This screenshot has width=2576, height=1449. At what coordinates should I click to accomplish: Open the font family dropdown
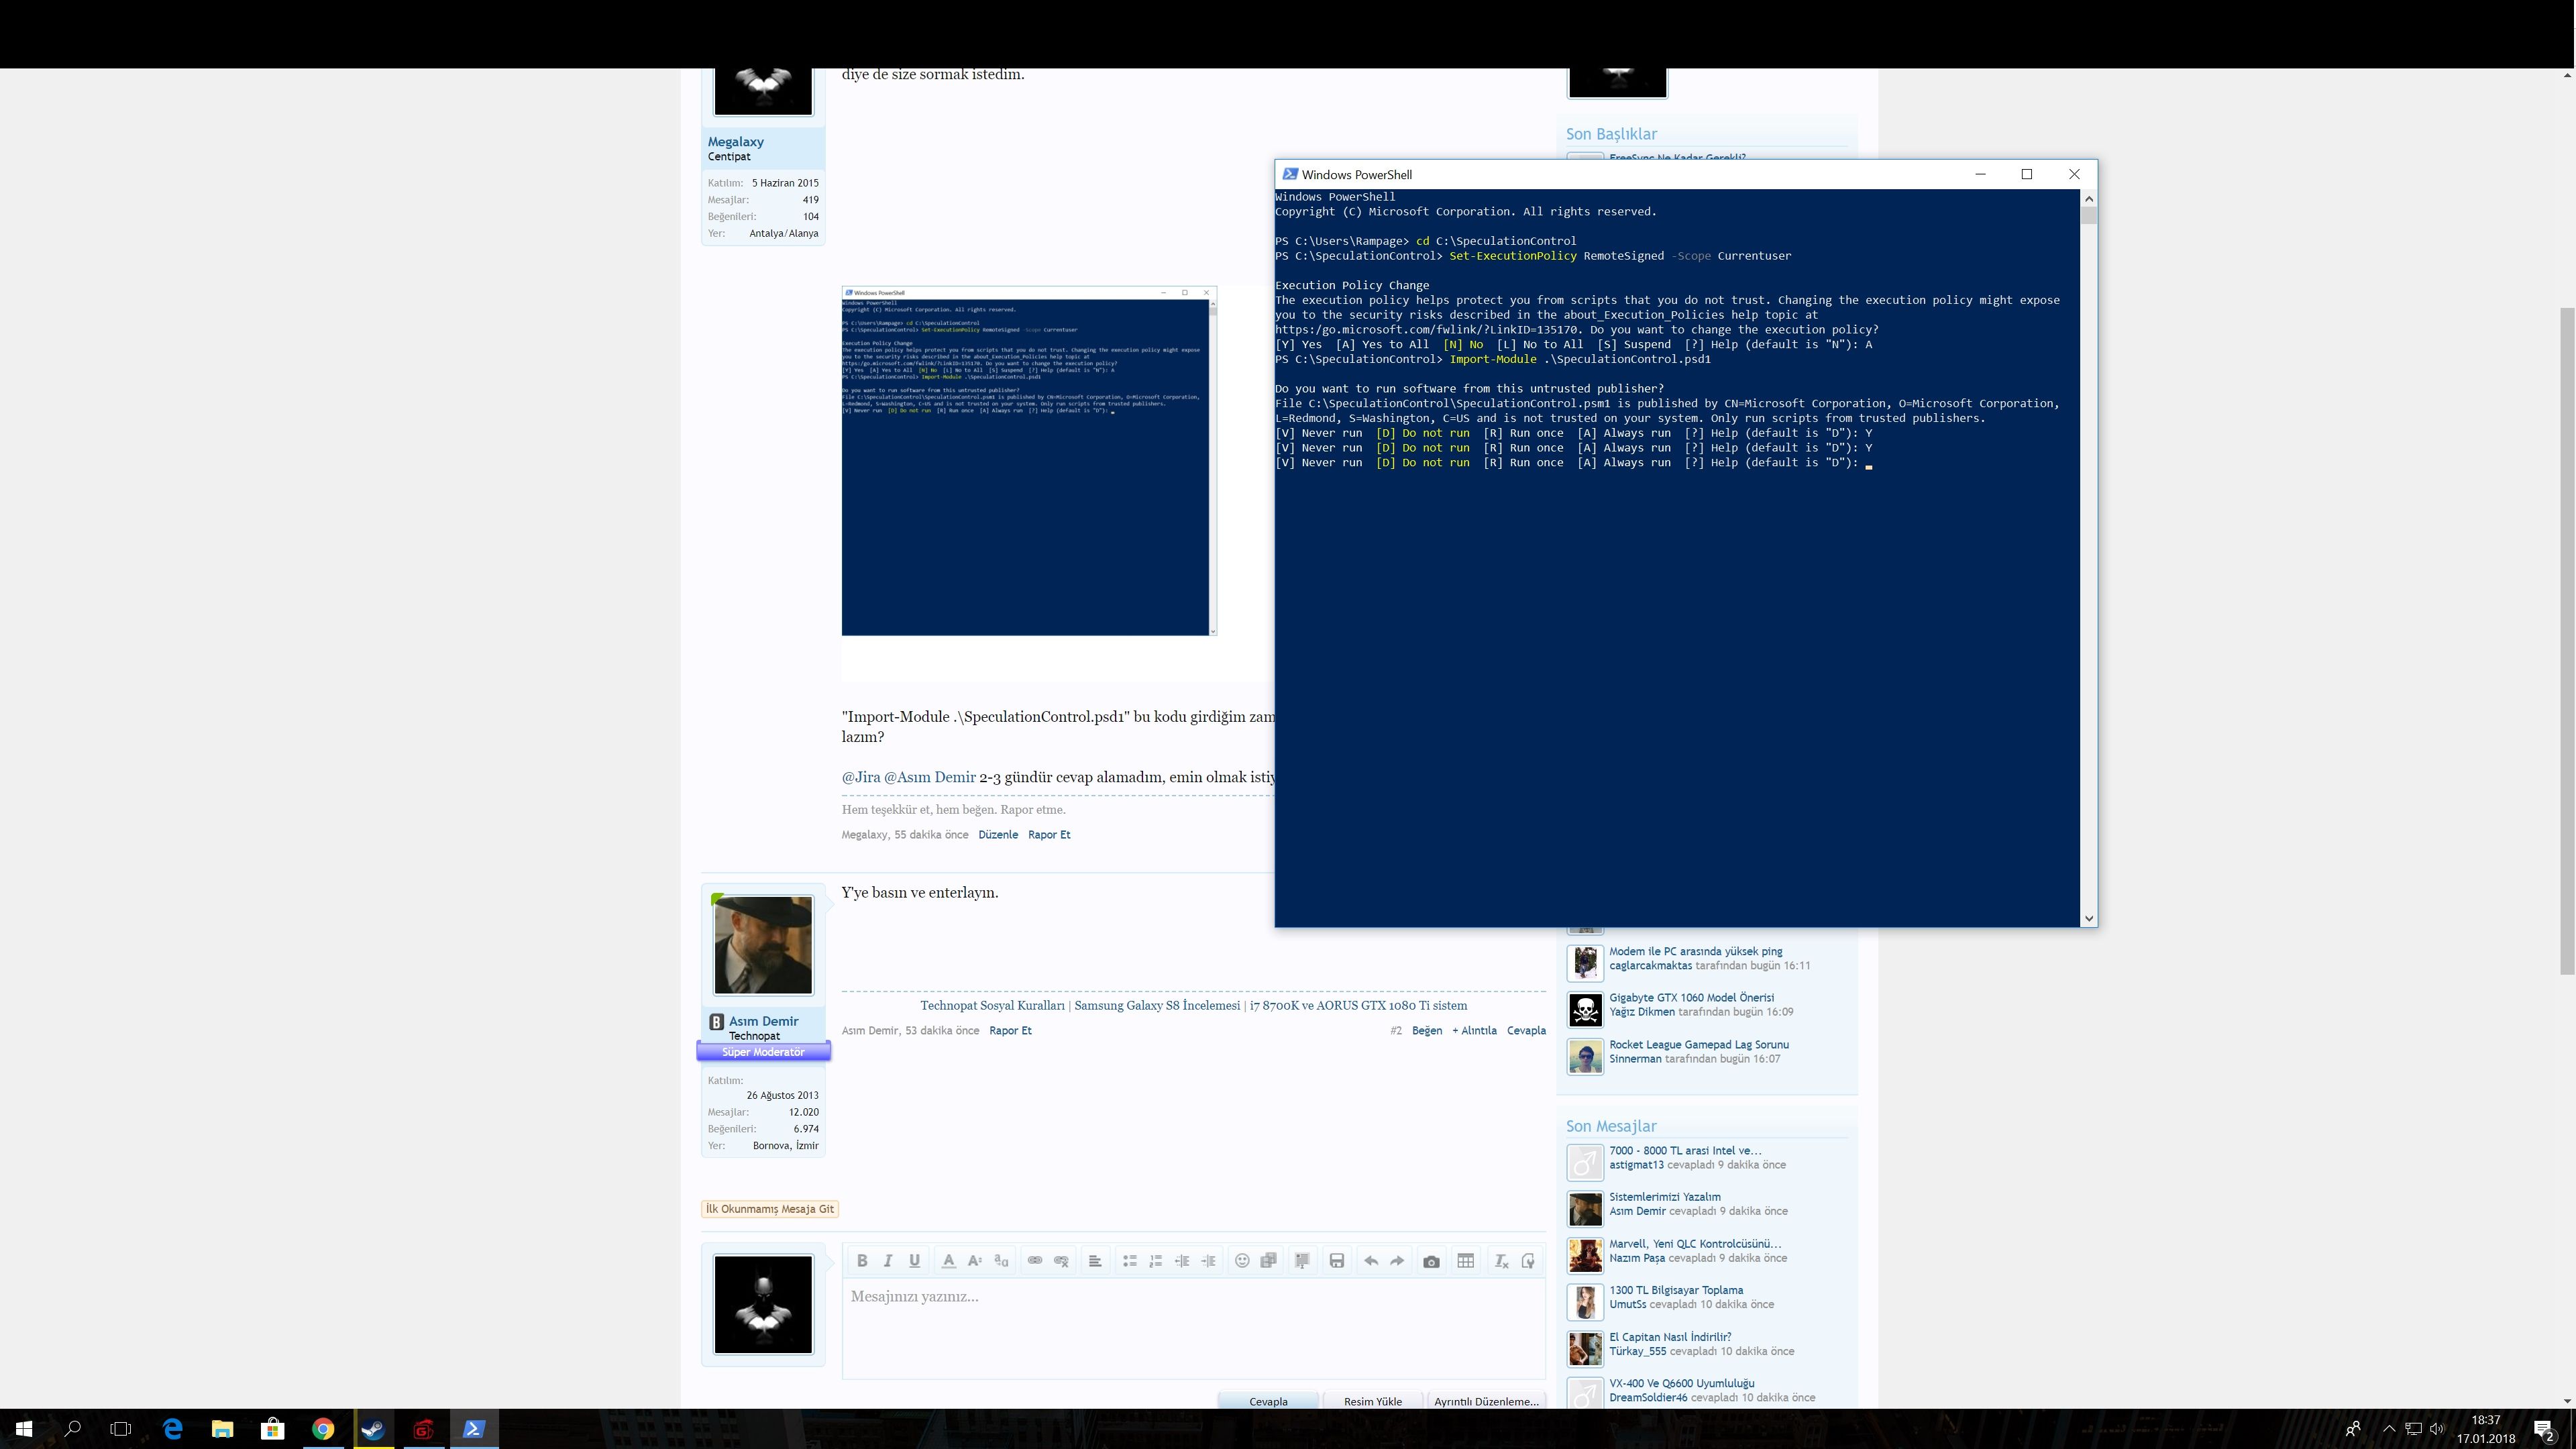tap(1001, 1261)
